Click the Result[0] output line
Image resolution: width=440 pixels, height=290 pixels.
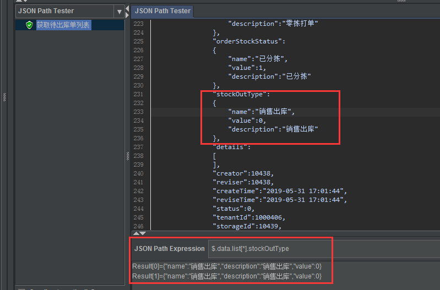[227, 266]
